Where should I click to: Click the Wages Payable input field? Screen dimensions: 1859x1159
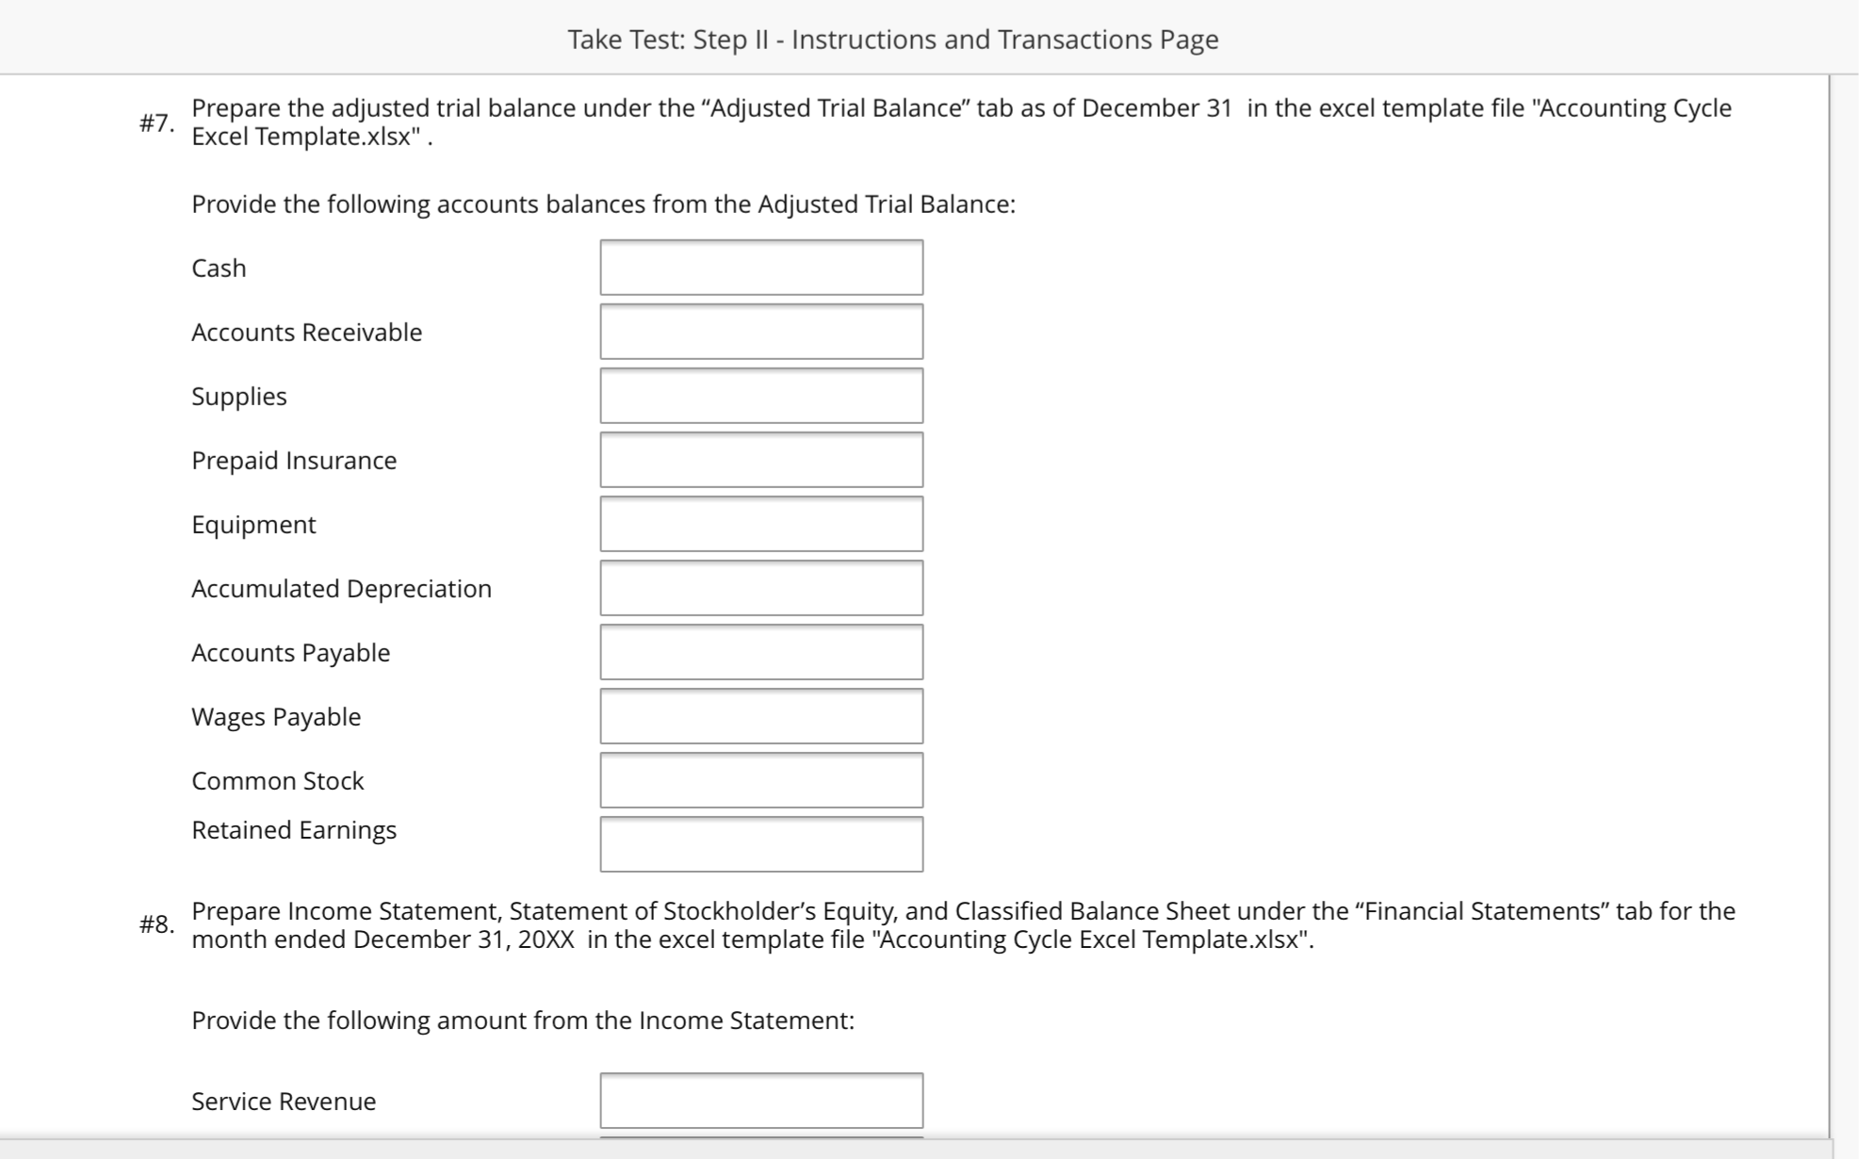point(761,716)
